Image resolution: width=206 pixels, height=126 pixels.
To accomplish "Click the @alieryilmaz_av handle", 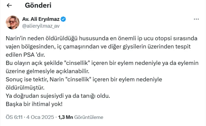I will coord(41,26).
